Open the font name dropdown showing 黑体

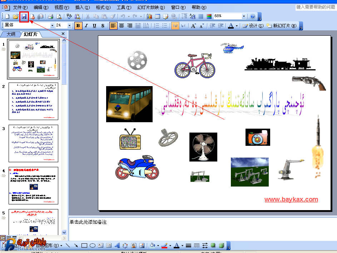pos(52,26)
